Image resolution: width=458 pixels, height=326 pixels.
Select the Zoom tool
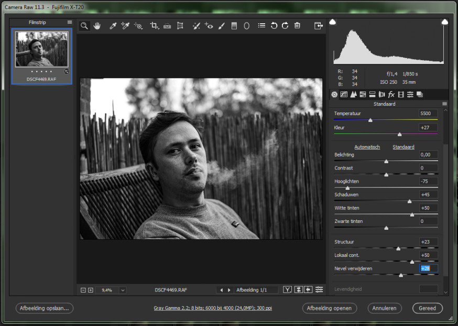[84, 26]
